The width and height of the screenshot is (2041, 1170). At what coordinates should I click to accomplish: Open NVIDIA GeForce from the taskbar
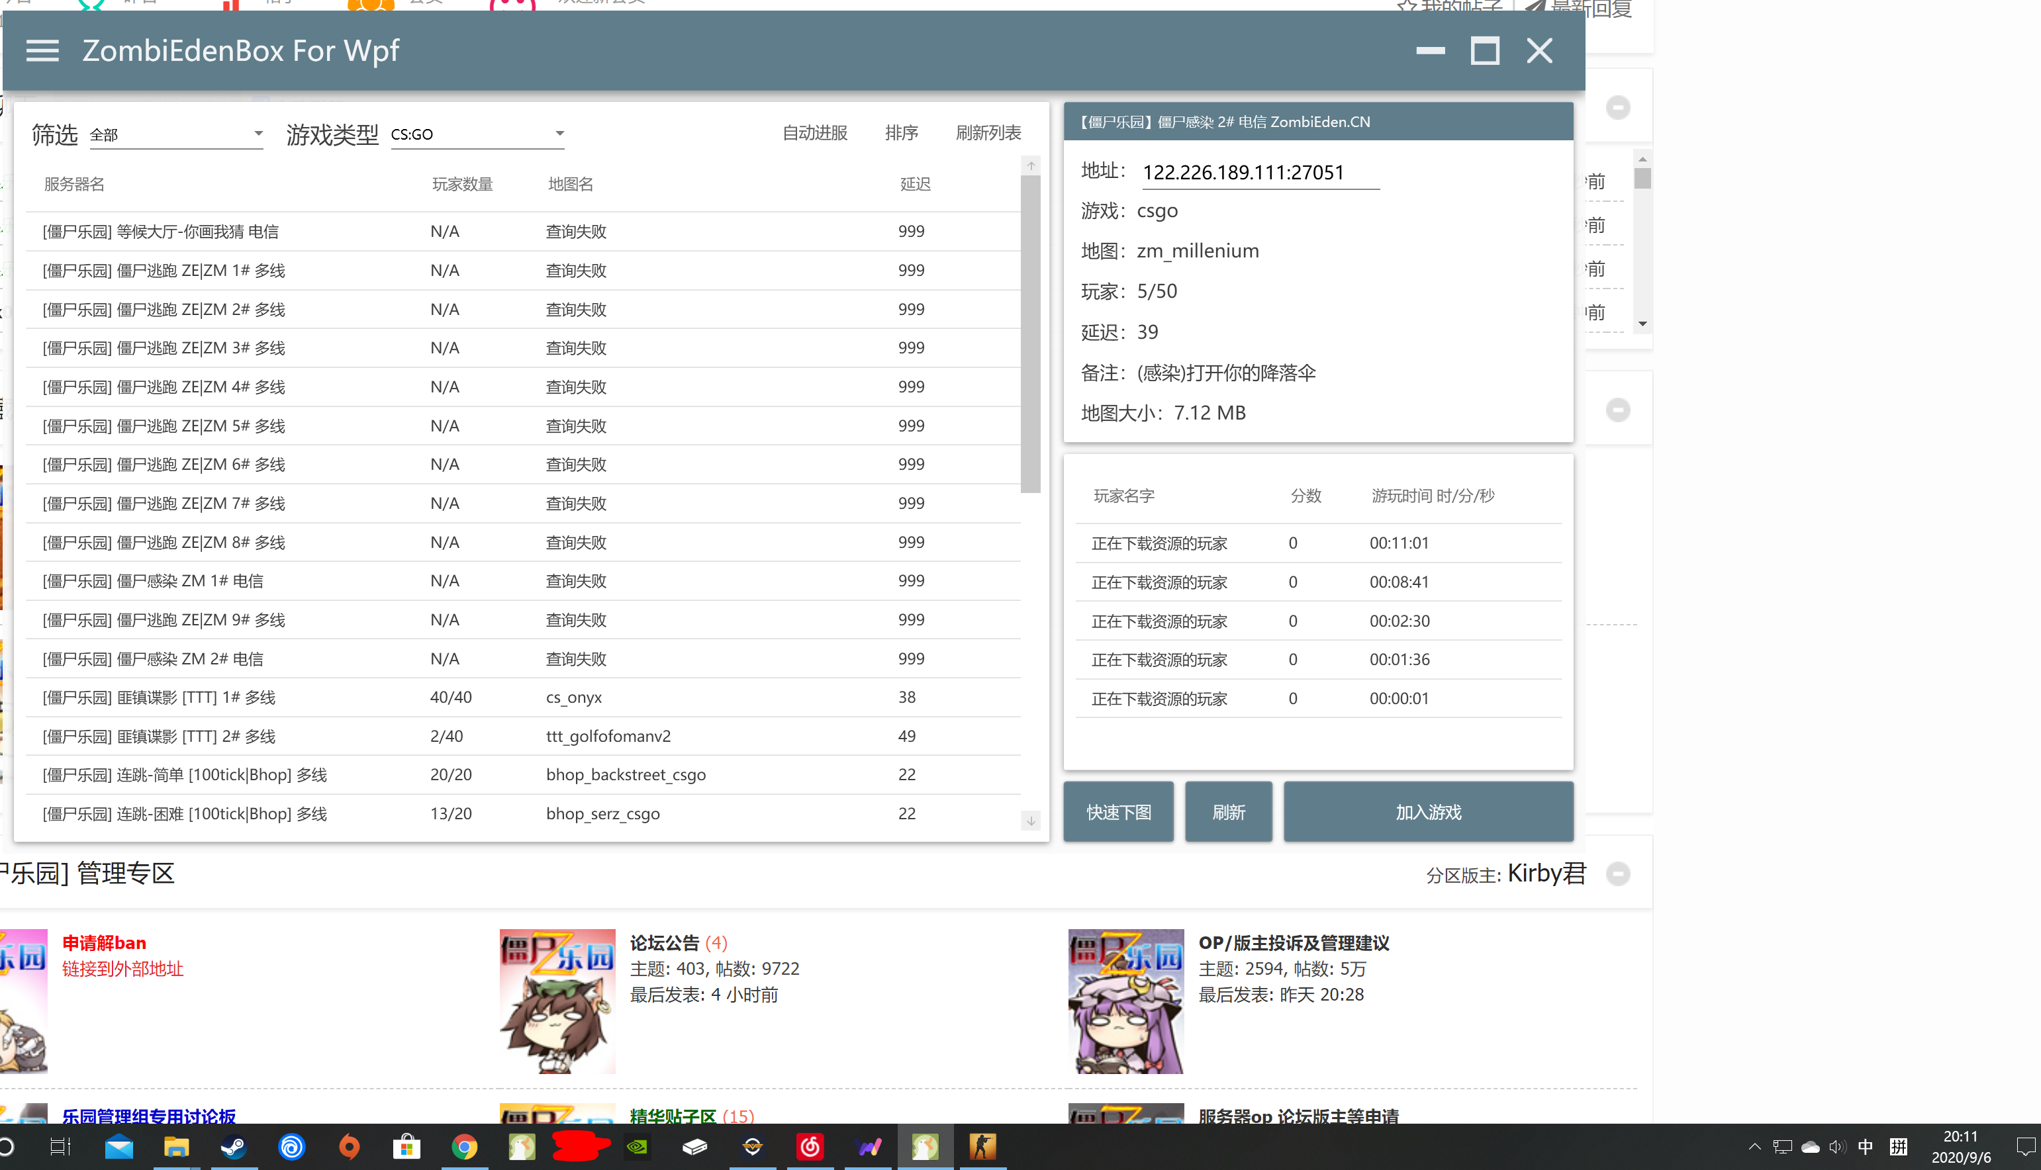(x=638, y=1147)
